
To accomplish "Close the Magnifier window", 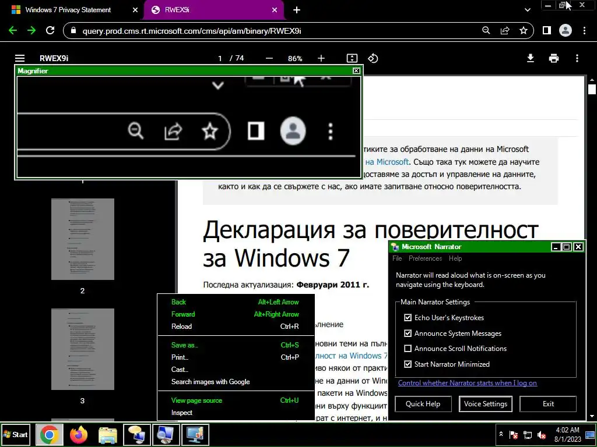I will click(356, 70).
